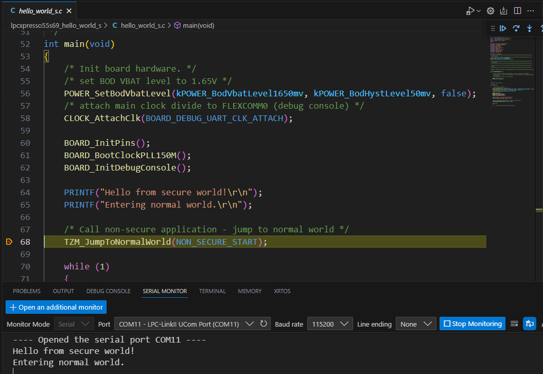Click the Stop Monitoring button
The image size is (543, 374).
[x=472, y=324]
